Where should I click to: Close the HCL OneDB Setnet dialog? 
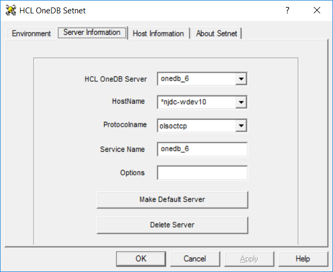tap(317, 10)
